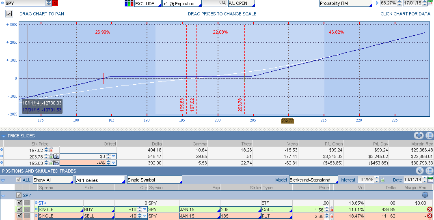Open the P/L OPEN selector
The height and width of the screenshot is (220, 434).
[241, 4]
